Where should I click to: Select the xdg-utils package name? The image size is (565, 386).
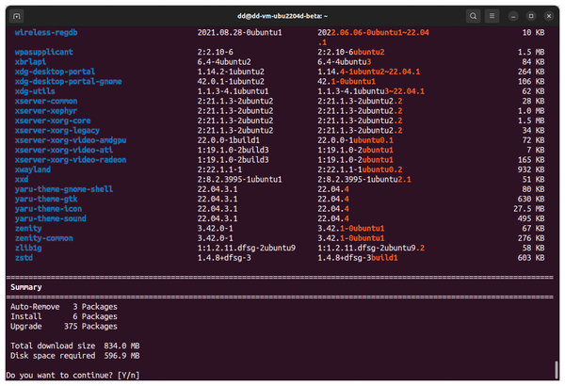(35, 91)
